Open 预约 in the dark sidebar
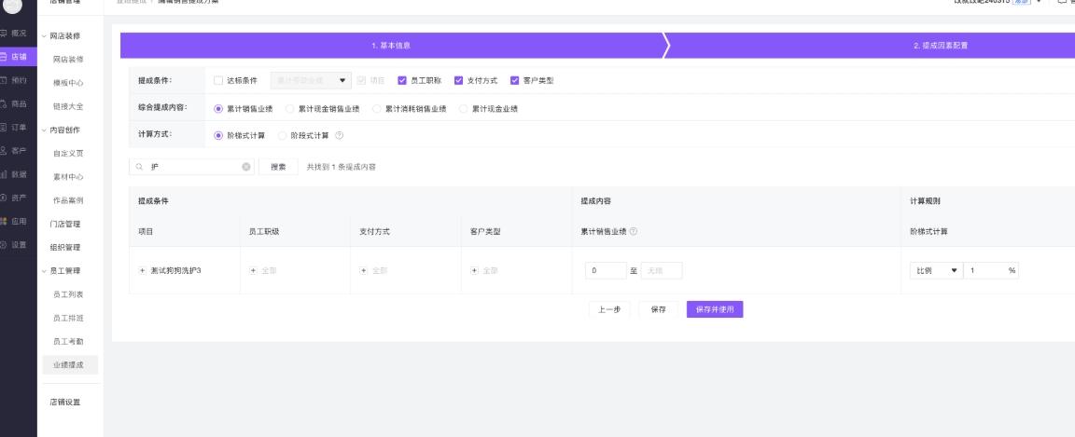 14,80
